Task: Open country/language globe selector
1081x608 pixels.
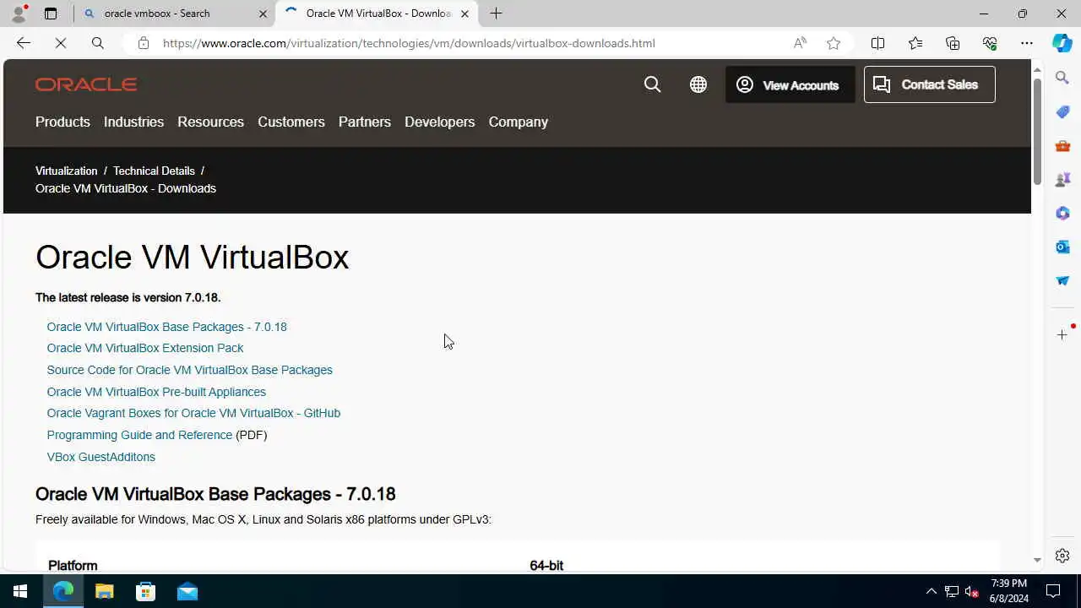Action: pos(698,84)
